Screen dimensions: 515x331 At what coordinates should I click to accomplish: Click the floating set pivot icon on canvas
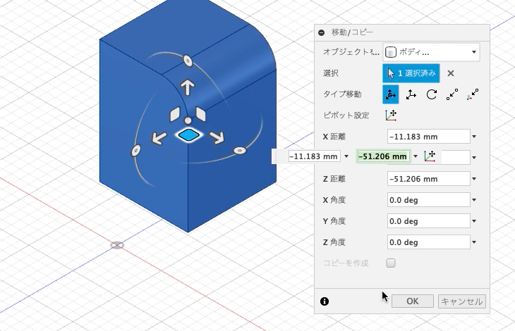[x=430, y=156]
